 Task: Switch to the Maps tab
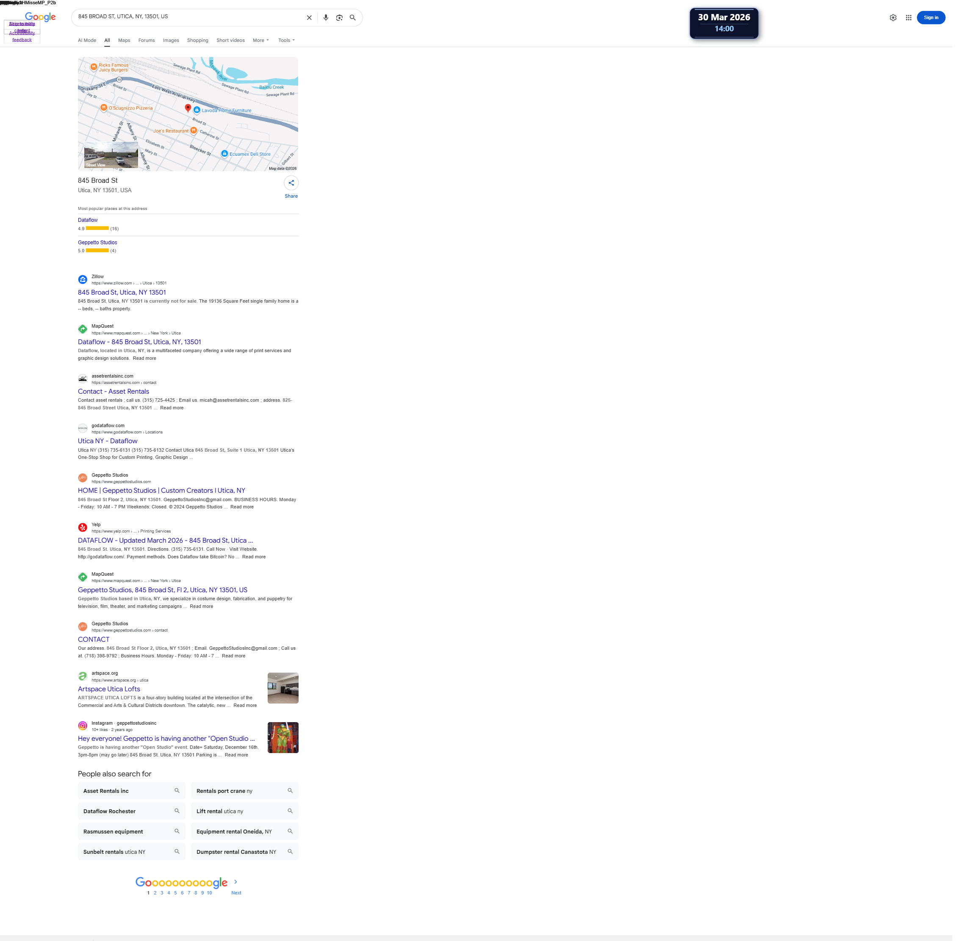coord(124,41)
